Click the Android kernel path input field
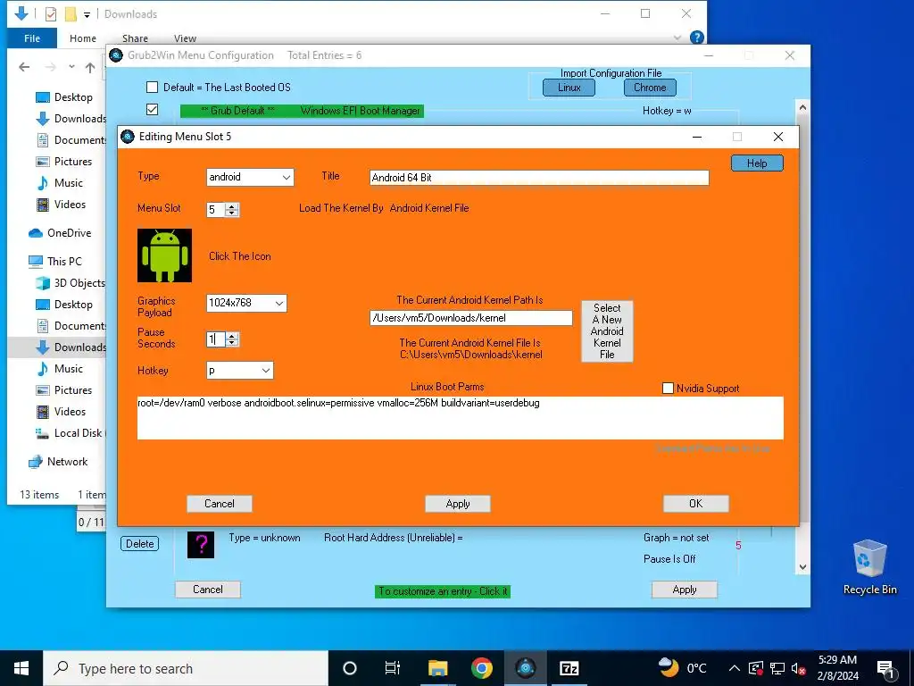Screen dimensions: 914x686 pyautogui.click(x=471, y=318)
